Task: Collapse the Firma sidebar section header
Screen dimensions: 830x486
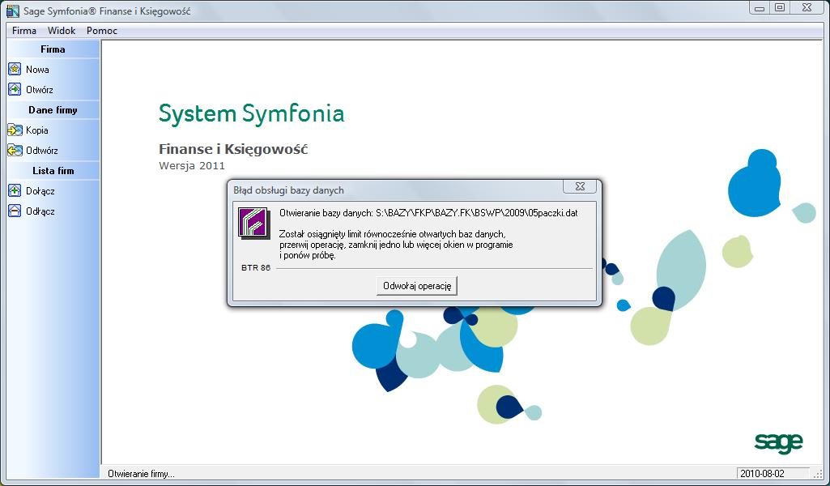Action: click(x=53, y=49)
